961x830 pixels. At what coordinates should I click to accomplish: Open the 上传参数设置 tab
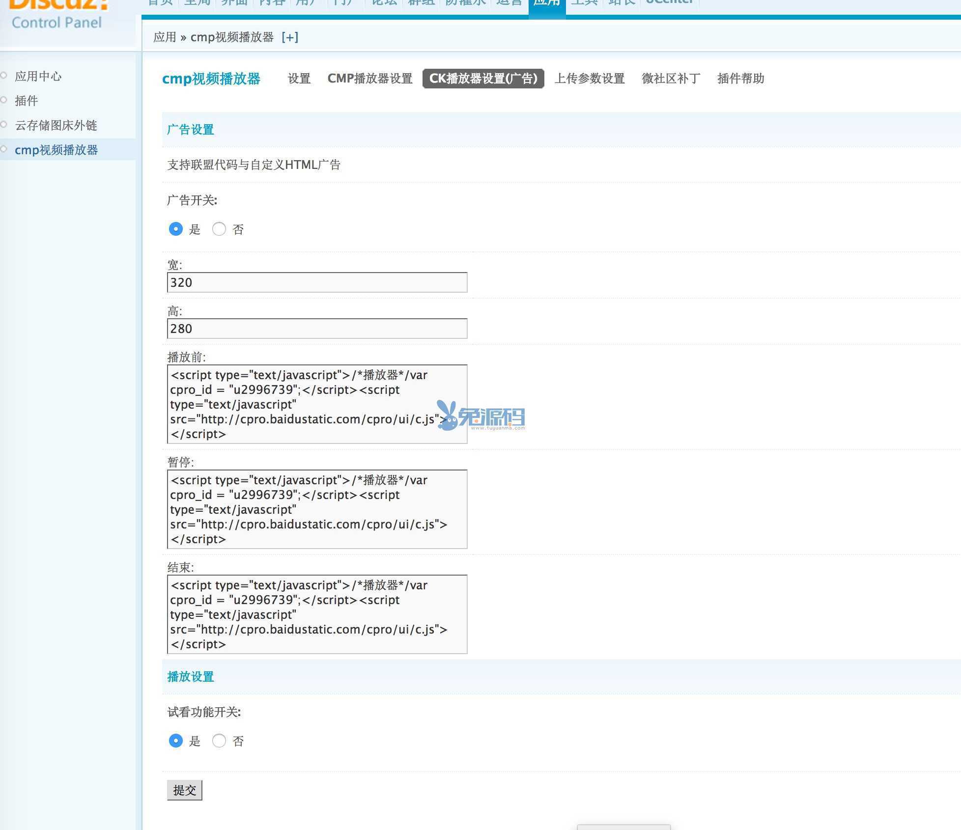point(590,79)
